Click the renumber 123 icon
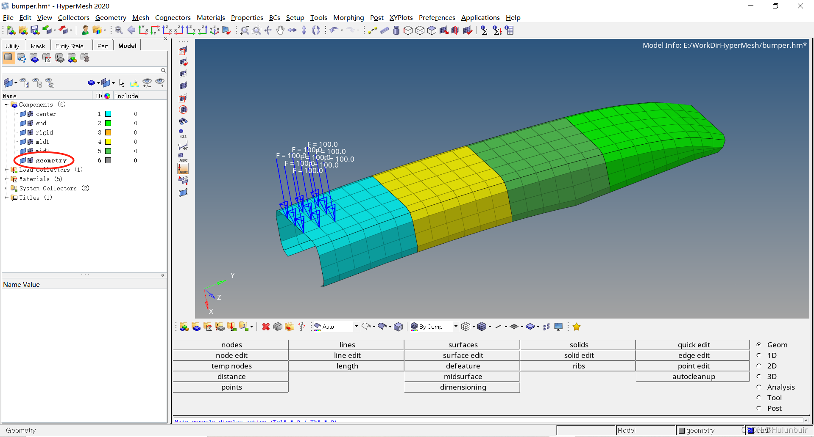The width and height of the screenshot is (814, 437). (301, 327)
